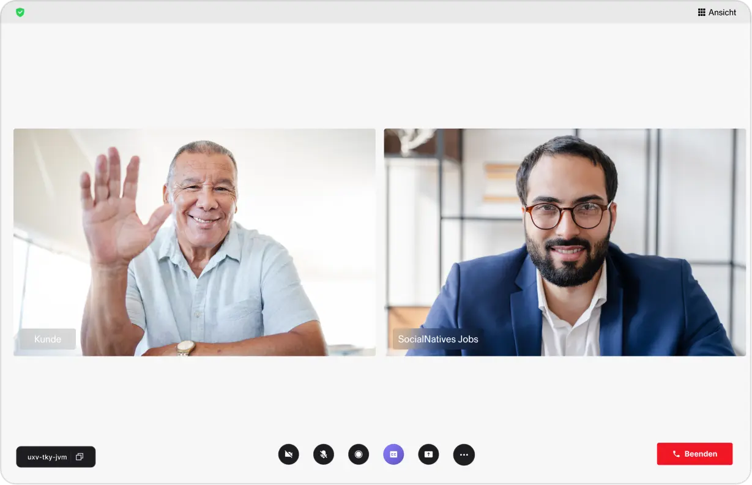Image resolution: width=752 pixels, height=485 pixels.
Task: Open the more options menu
Action: pos(464,454)
